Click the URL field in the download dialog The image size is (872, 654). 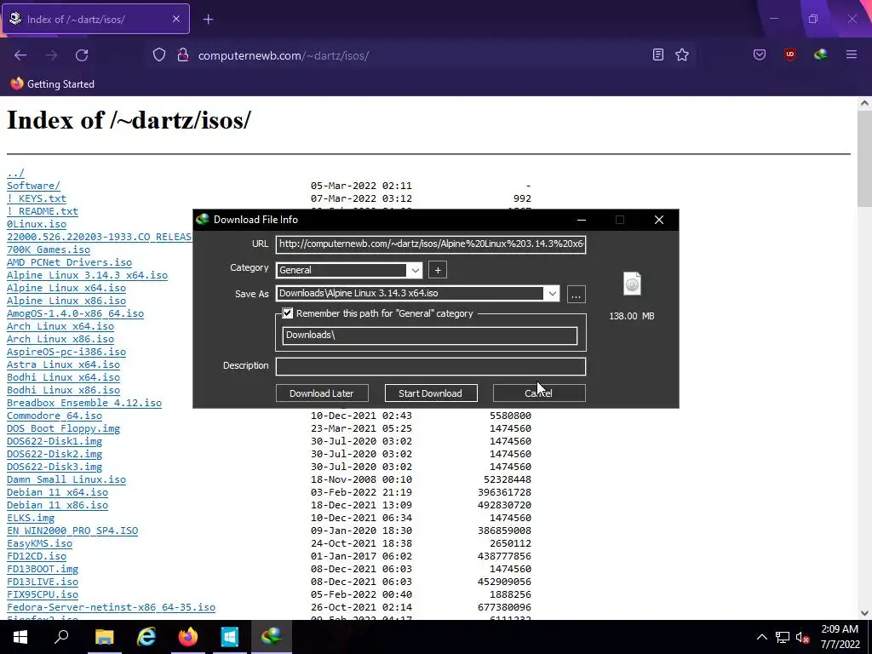[x=430, y=244]
